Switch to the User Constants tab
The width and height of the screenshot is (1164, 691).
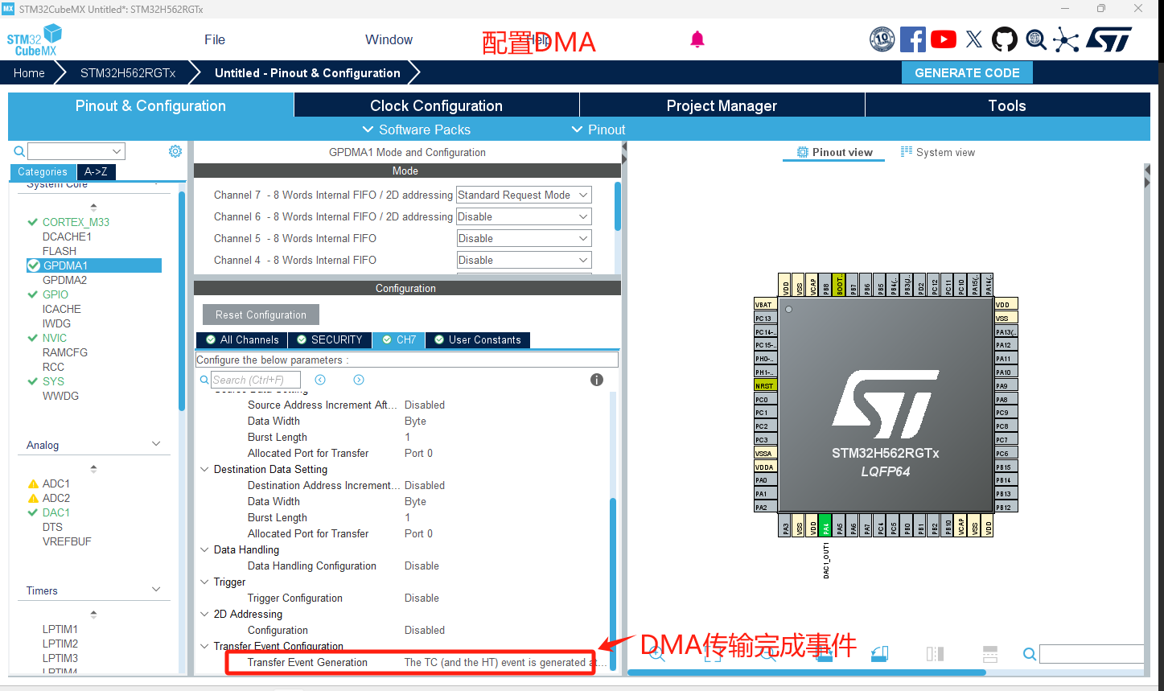(x=477, y=339)
